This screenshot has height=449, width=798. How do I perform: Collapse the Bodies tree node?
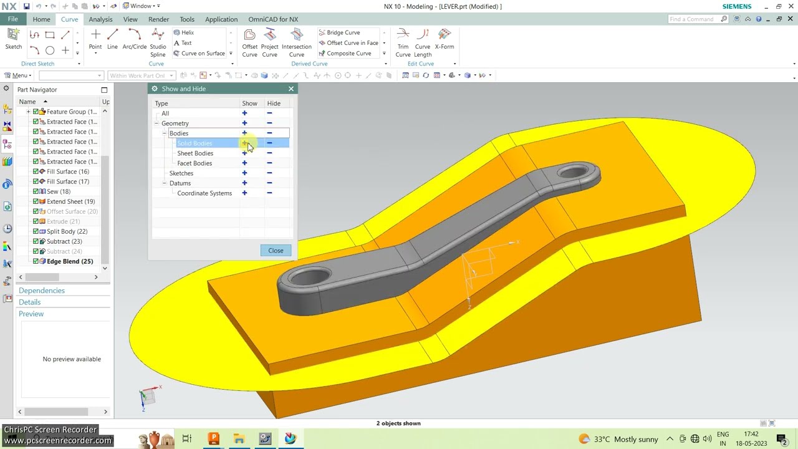click(164, 133)
